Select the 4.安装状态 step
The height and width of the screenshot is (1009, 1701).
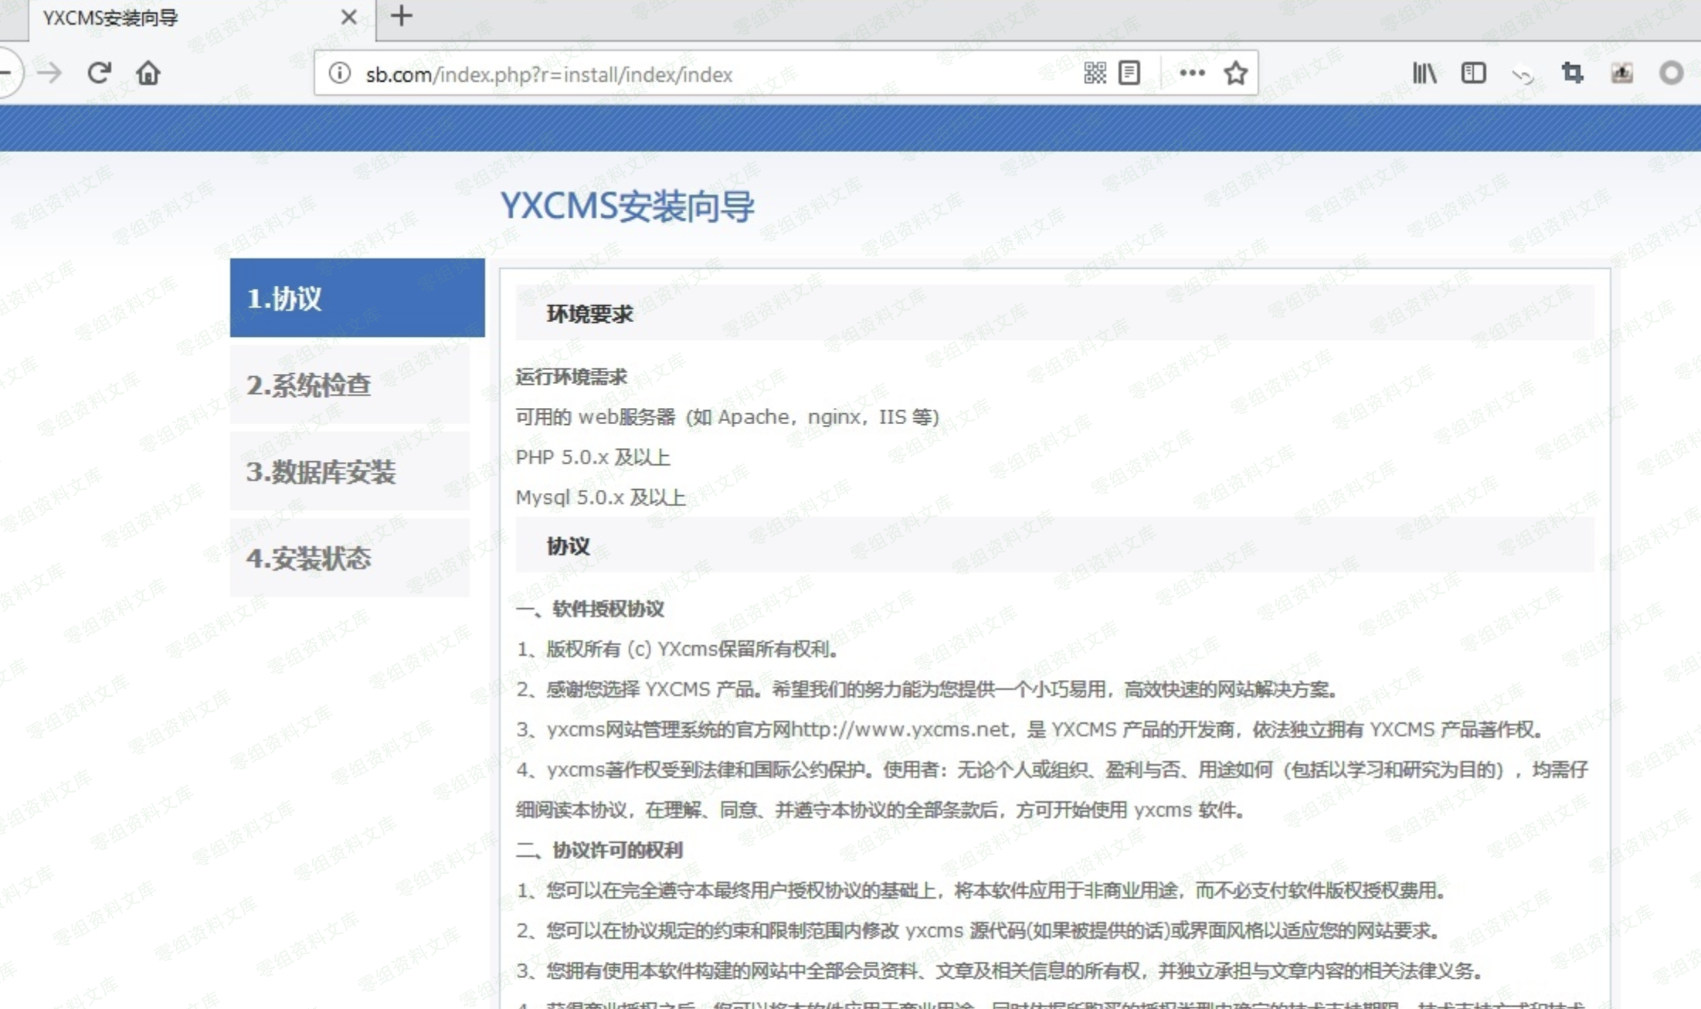349,558
